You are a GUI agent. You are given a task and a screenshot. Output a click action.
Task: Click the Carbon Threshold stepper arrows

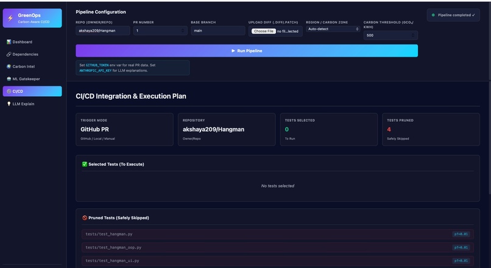point(414,35)
